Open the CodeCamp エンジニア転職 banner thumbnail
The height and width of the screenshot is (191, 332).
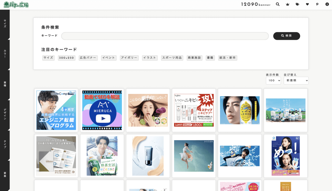(x=56, y=110)
